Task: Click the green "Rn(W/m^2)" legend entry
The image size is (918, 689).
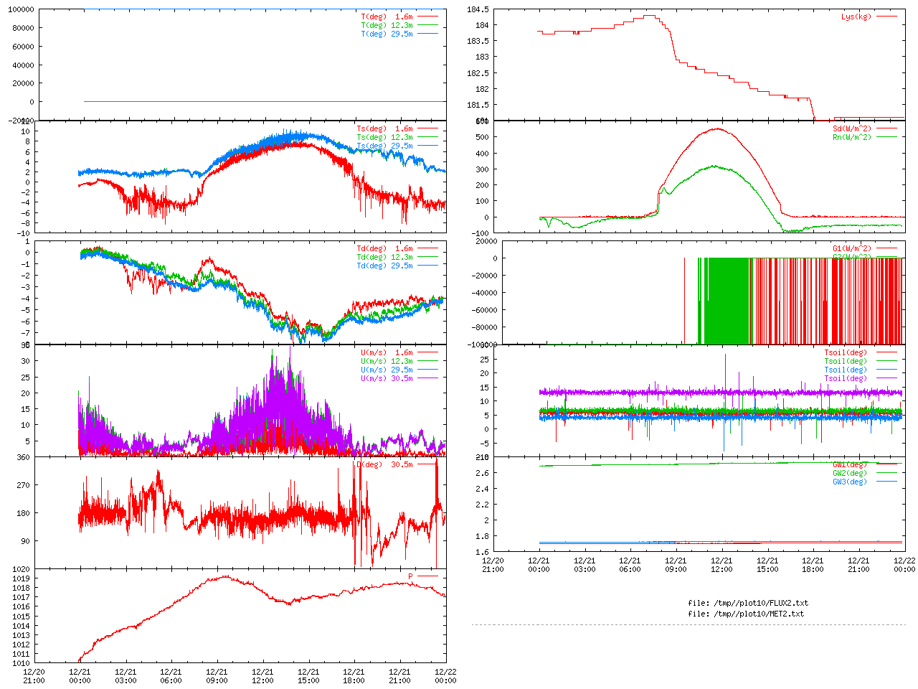Action: 851,137
